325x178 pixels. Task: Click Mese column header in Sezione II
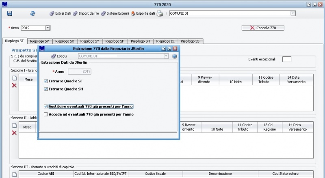pyautogui.click(x=27, y=127)
